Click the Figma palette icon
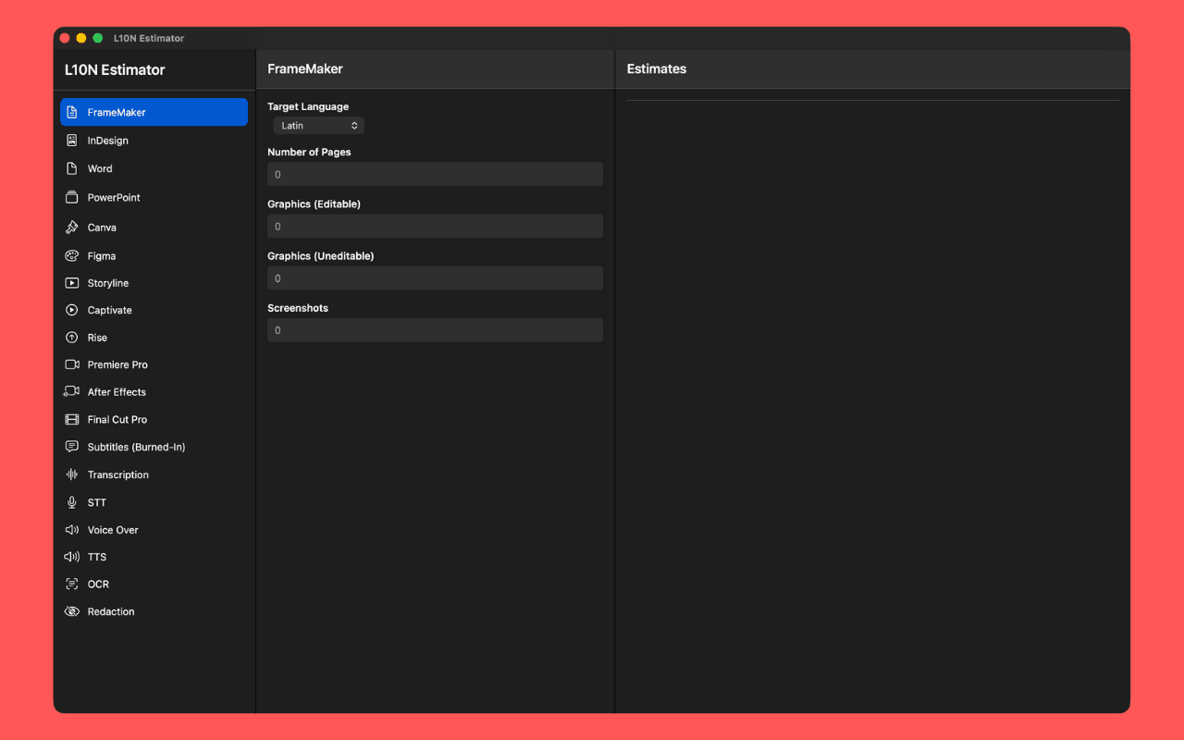1184x740 pixels. coord(72,255)
